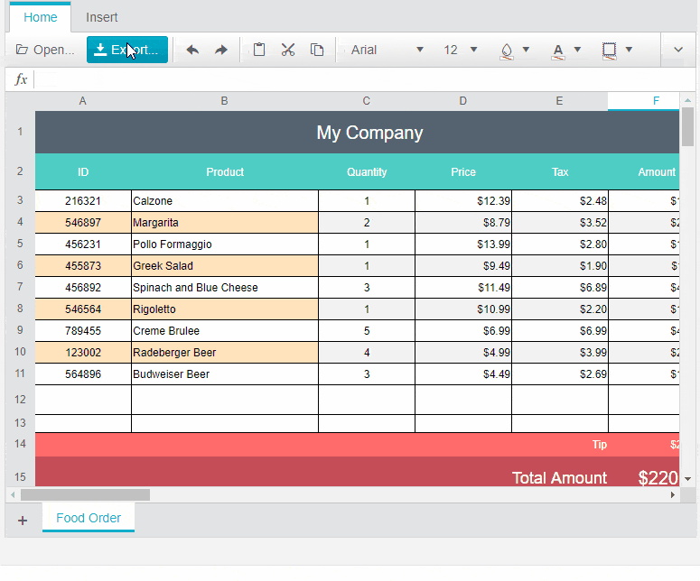Click horizontal scrollbar right arrow
This screenshot has height=581, width=700.
point(673,494)
